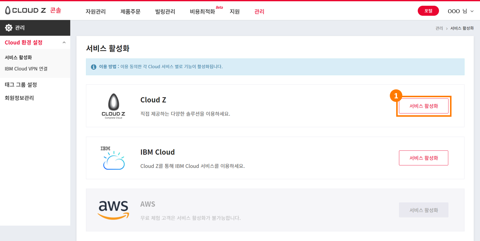Image resolution: width=480 pixels, height=241 pixels.
Task: Click the AWS card title
Action: [148, 204]
